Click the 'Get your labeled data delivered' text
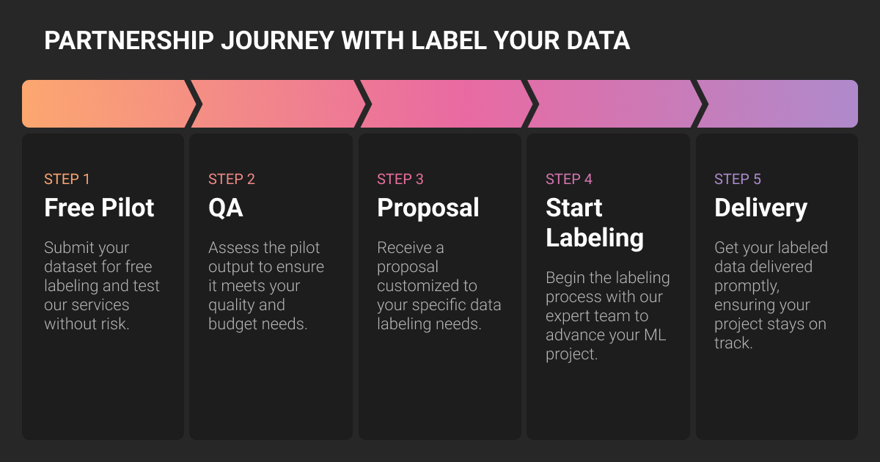Viewport: 880px width, 462px height. pos(771,295)
